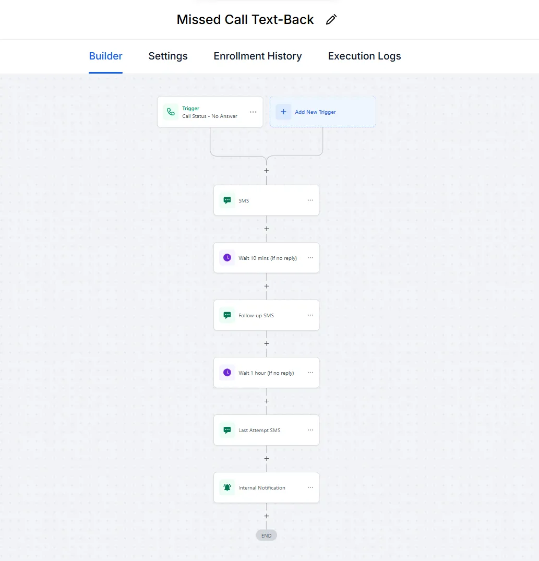
Task: Add a step above the SMS action
Action: click(267, 171)
